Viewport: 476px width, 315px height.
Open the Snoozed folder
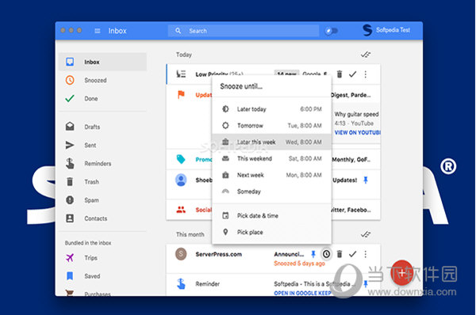point(102,80)
